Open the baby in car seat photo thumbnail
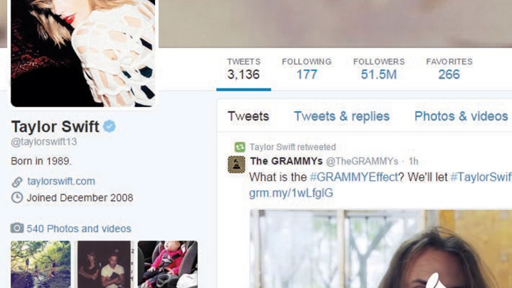Image resolution: width=512 pixels, height=288 pixels. coord(167,264)
